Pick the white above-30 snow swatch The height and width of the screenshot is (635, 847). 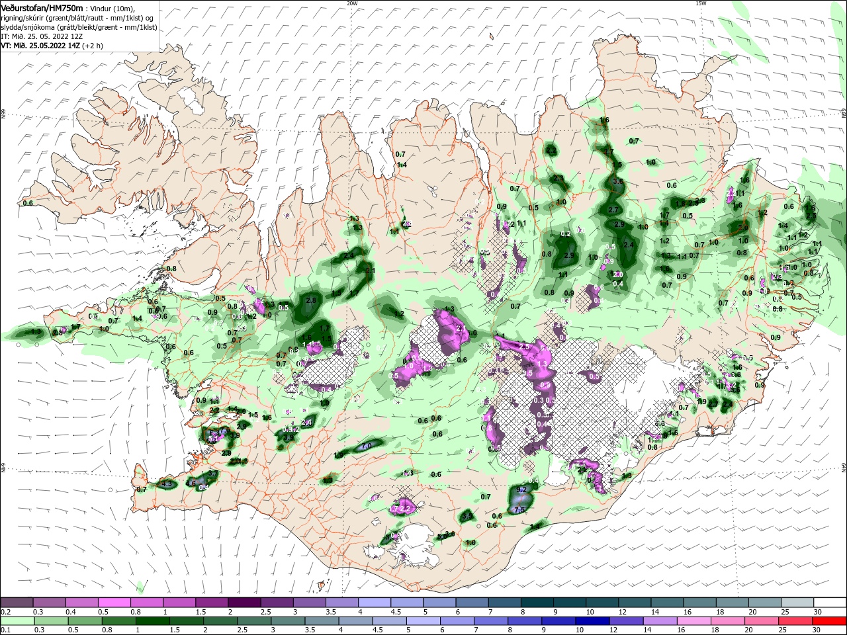click(x=830, y=603)
